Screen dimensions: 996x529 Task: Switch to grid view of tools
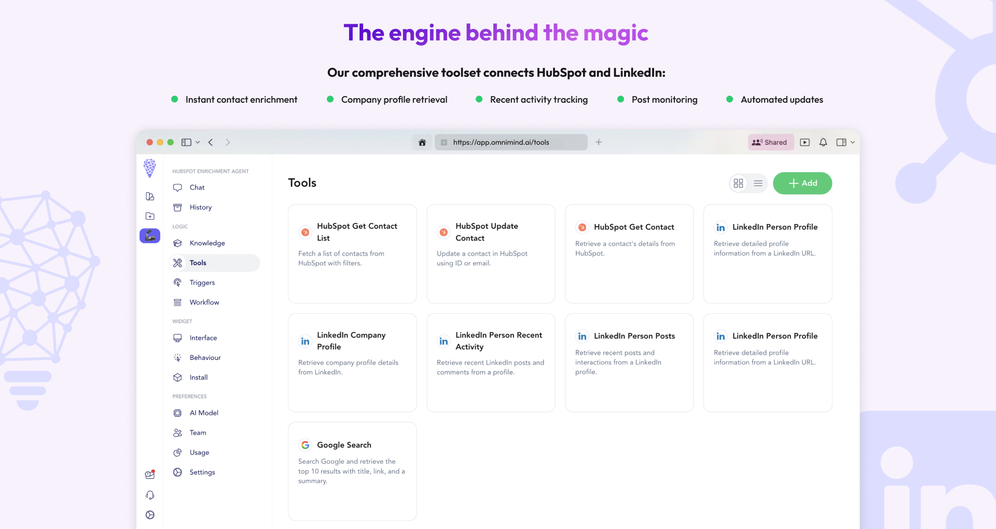click(x=738, y=184)
